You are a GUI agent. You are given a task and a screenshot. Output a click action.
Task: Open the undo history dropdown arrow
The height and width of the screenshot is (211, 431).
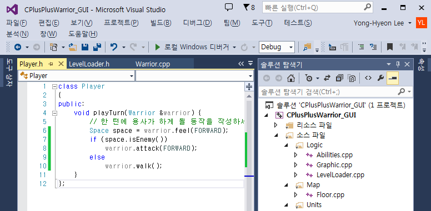pyautogui.click(x=123, y=48)
